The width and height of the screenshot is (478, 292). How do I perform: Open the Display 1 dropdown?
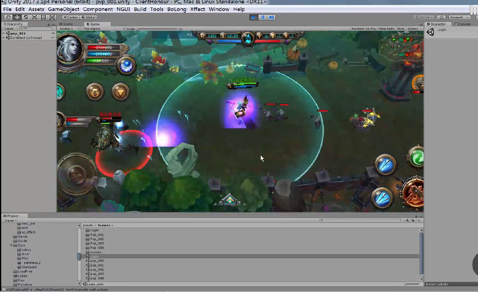coord(69,29)
